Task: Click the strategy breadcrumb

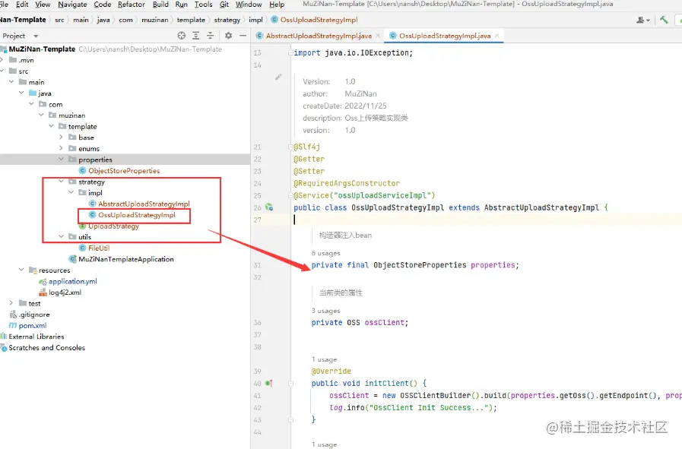Action: (x=227, y=20)
